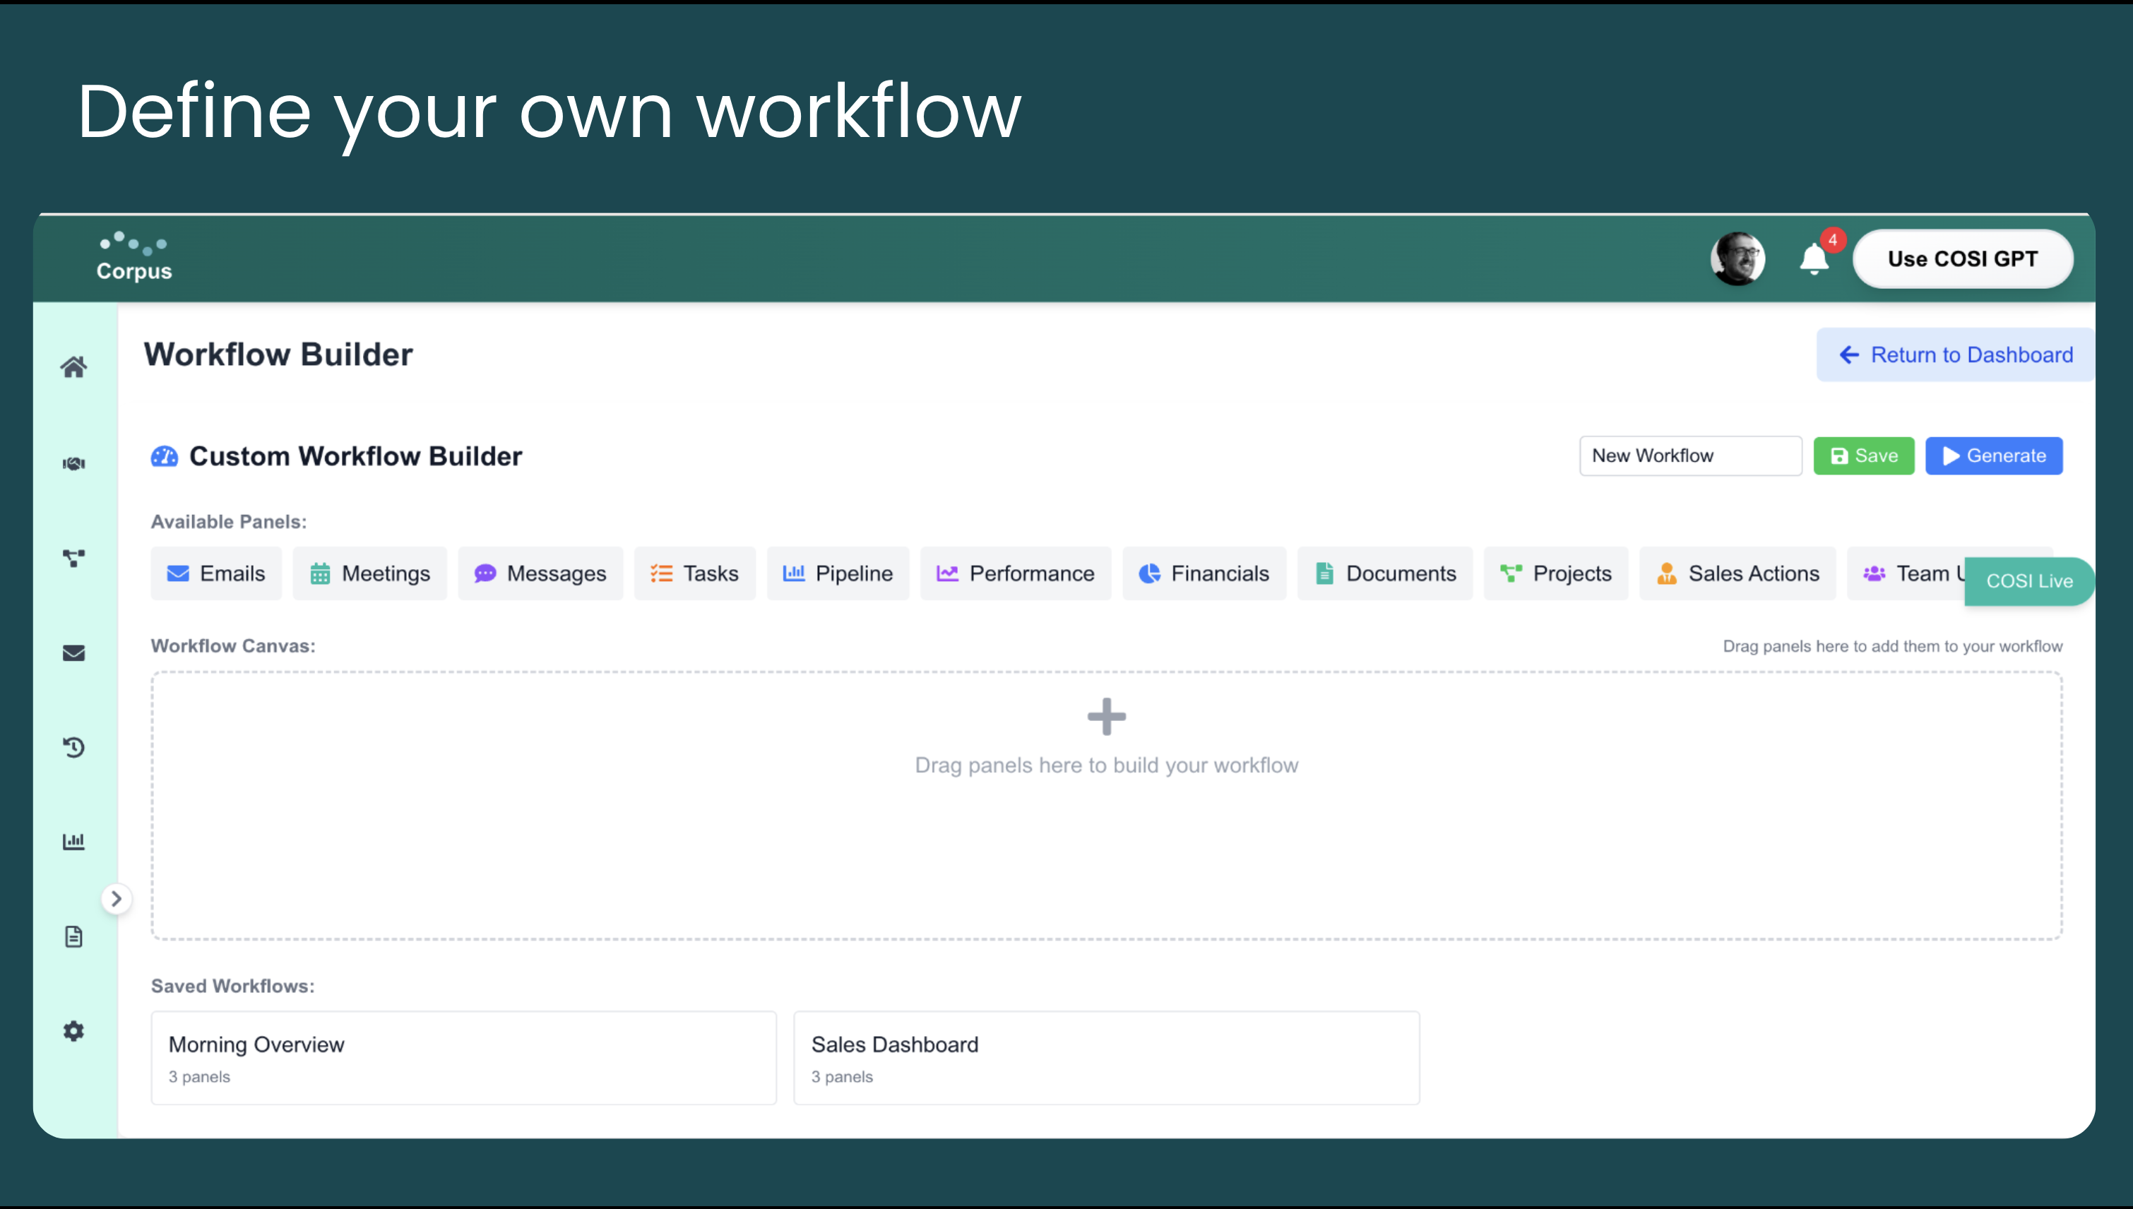Open settings gear in sidebar
This screenshot has width=2133, height=1209.
tap(73, 1031)
